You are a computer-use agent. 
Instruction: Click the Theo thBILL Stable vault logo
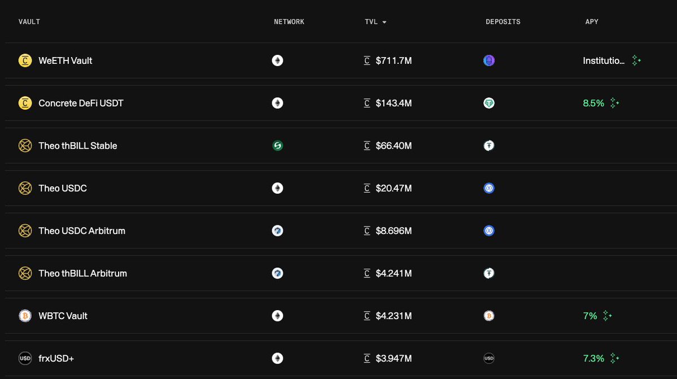(x=25, y=146)
